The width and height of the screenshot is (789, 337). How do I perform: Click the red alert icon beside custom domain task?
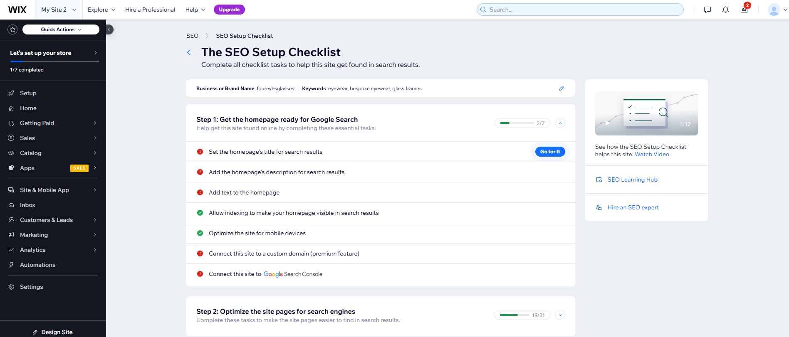(x=200, y=253)
